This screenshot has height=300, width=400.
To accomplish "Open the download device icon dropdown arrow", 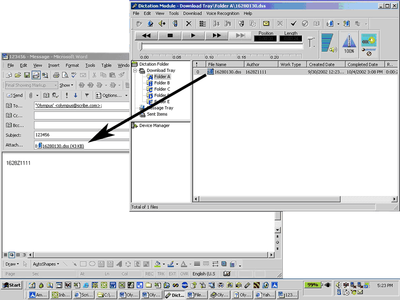I will [338, 24].
